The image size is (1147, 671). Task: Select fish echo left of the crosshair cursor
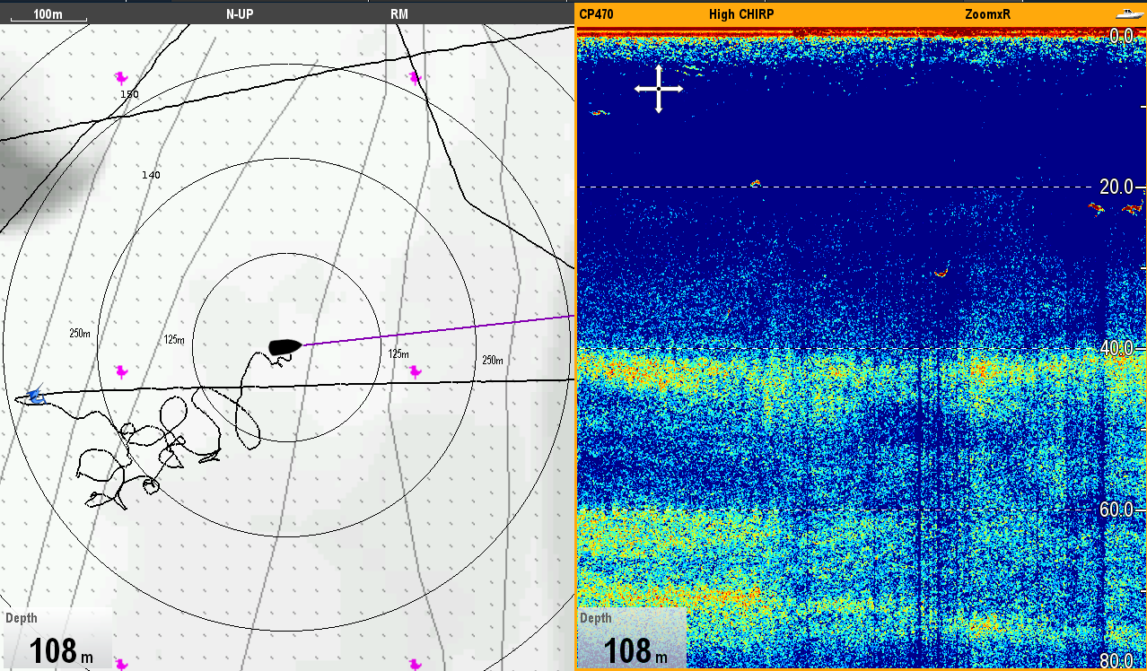click(599, 113)
